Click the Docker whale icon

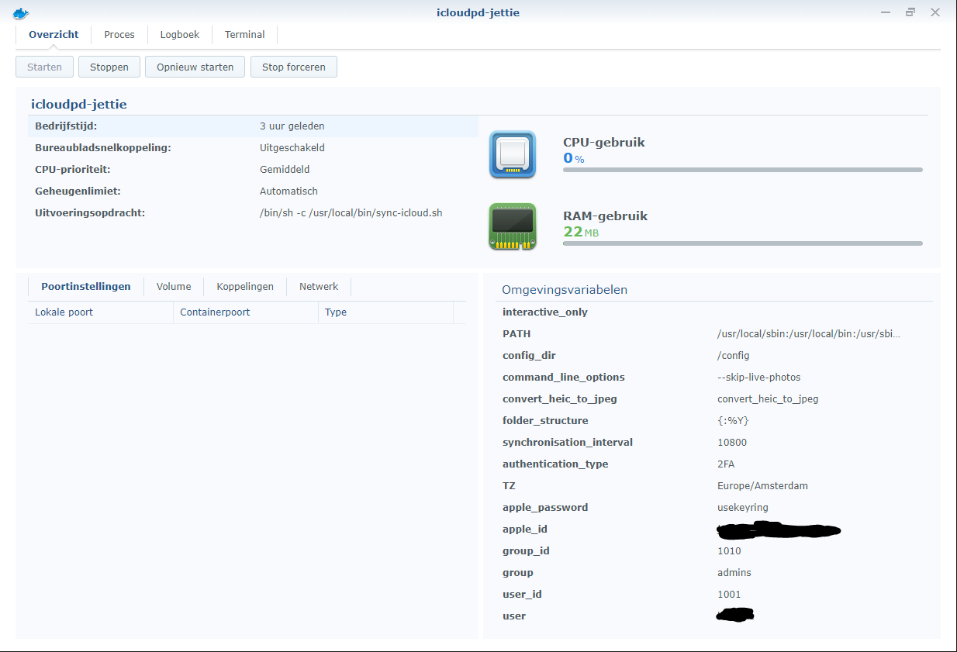click(21, 12)
